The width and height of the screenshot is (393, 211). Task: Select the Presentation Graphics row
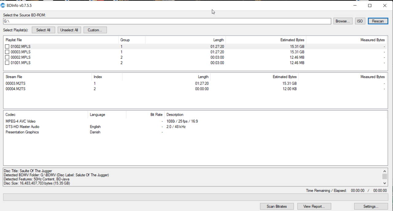point(195,132)
